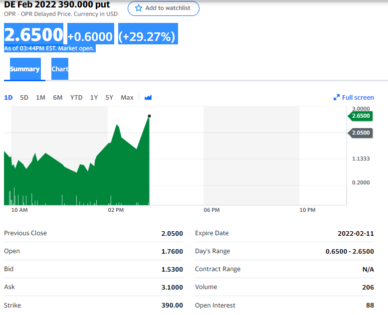Screen dimensions: 388x315
Task: Open the Summary tab
Action: [25, 69]
